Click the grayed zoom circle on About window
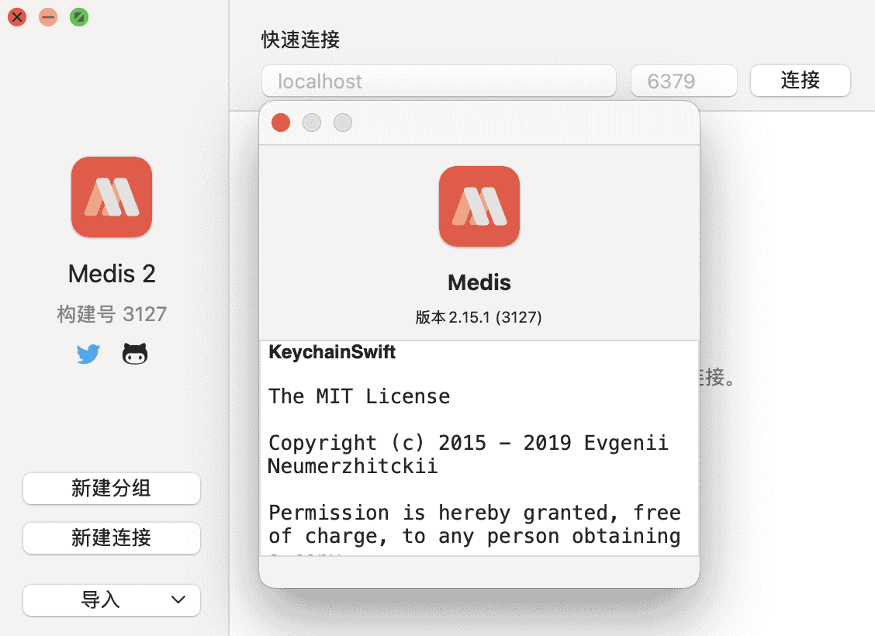This screenshot has width=875, height=636. (x=342, y=123)
